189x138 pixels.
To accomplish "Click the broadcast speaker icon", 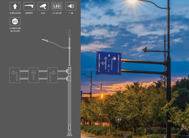I will (x=71, y=6).
